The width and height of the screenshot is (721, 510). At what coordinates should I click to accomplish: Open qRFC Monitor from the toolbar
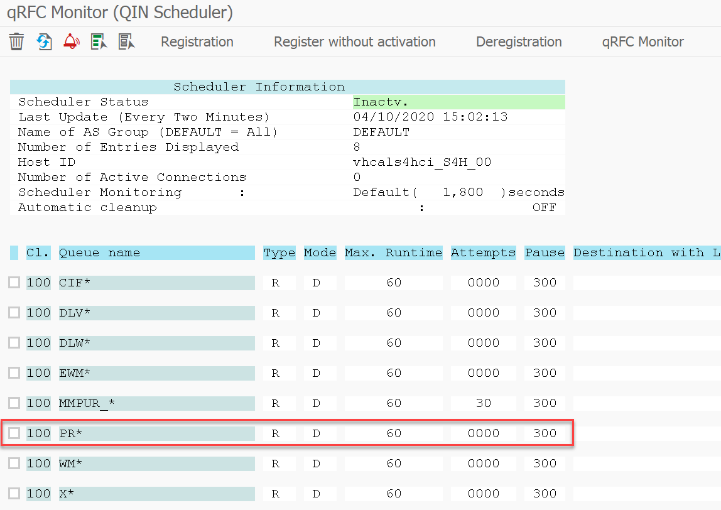642,42
